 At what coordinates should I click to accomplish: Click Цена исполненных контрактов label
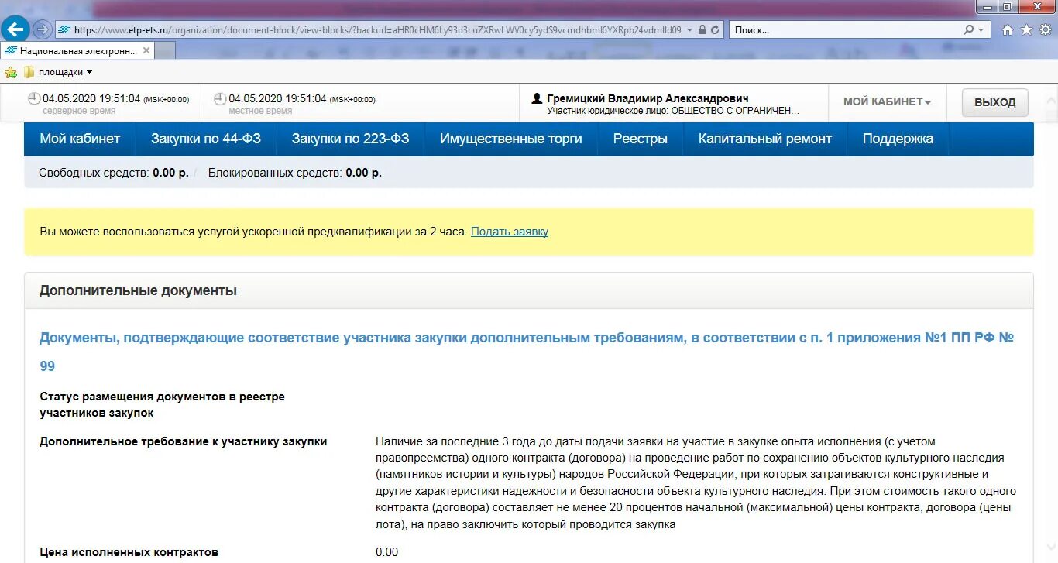(129, 552)
